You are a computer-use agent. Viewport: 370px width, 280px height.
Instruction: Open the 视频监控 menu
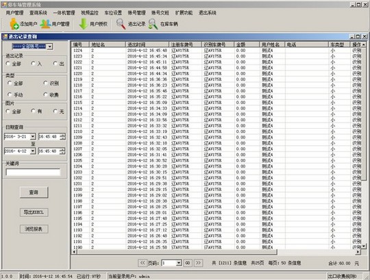[90, 13]
